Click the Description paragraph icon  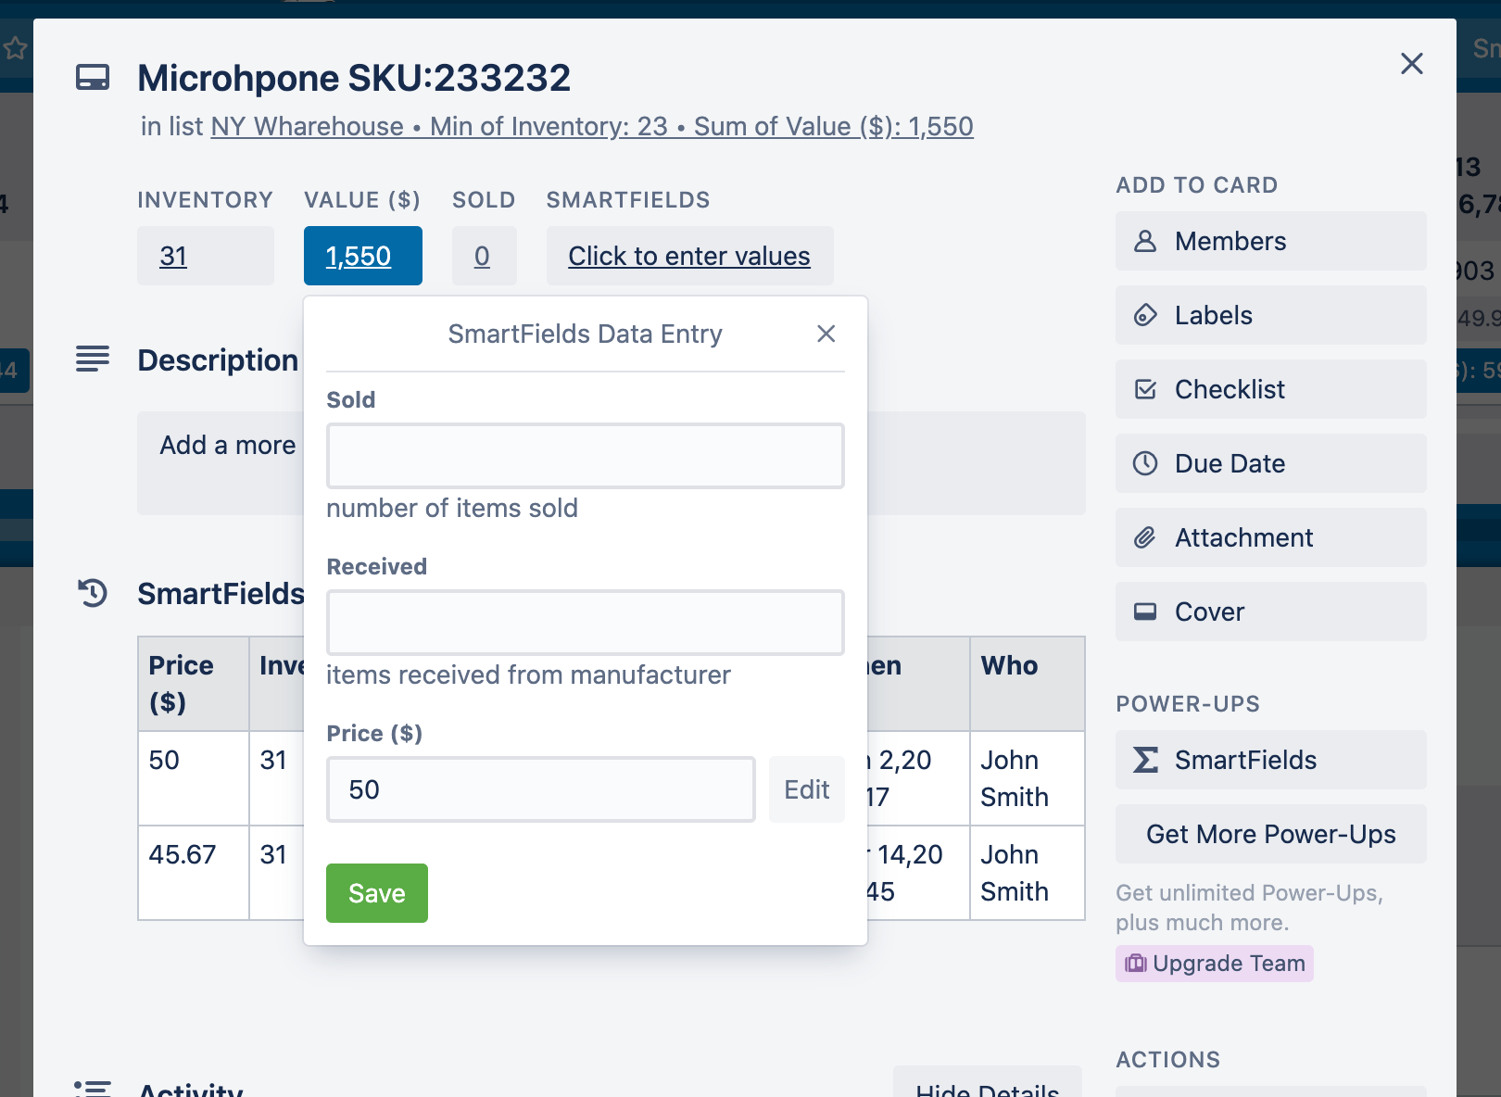pos(92,359)
